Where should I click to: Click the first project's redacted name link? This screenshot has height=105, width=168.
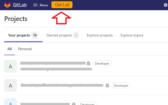point(53,63)
